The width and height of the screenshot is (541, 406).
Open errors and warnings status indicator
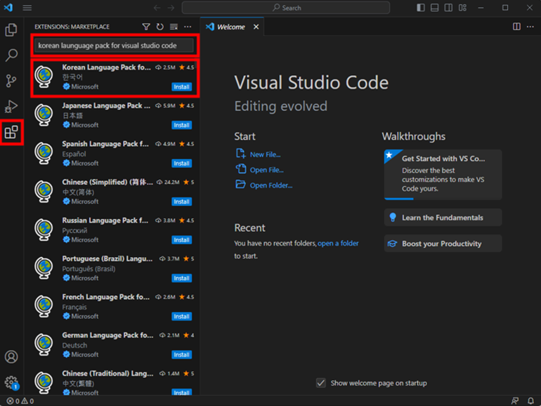(20, 401)
